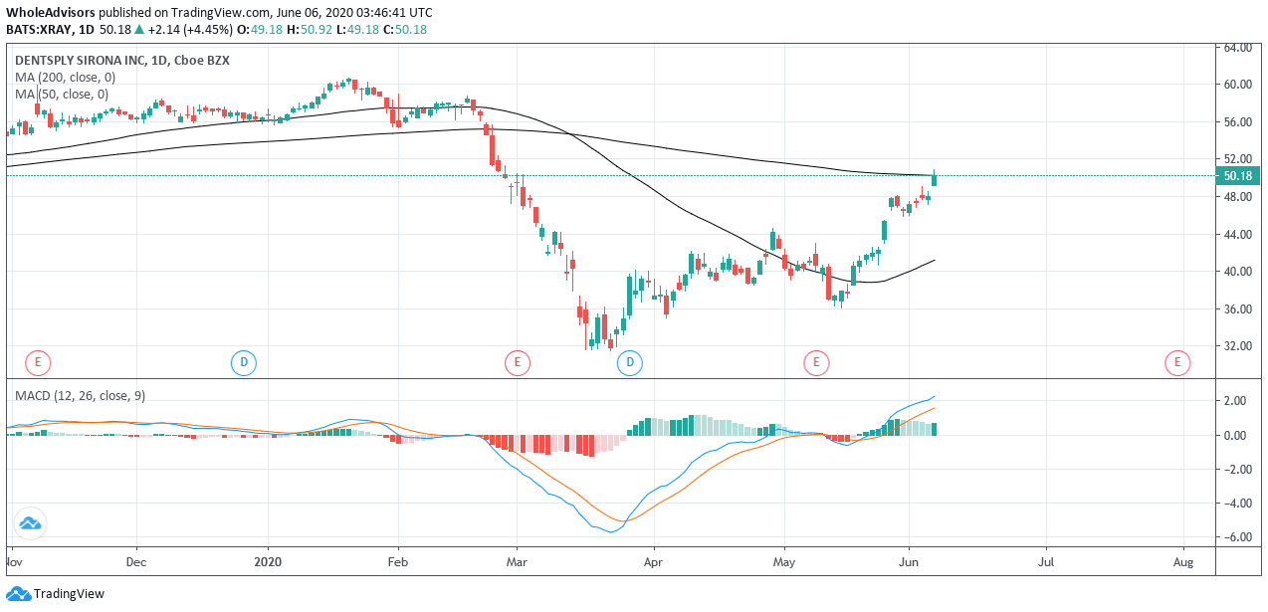Click the Feb label on time axis
Viewport: 1268px width, 612px height.
point(398,561)
